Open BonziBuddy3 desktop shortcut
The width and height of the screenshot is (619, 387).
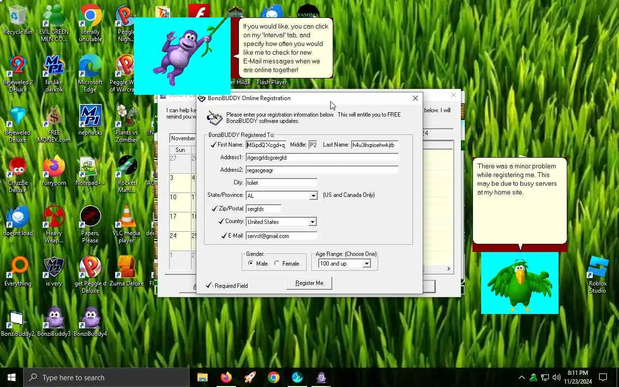pos(54,321)
